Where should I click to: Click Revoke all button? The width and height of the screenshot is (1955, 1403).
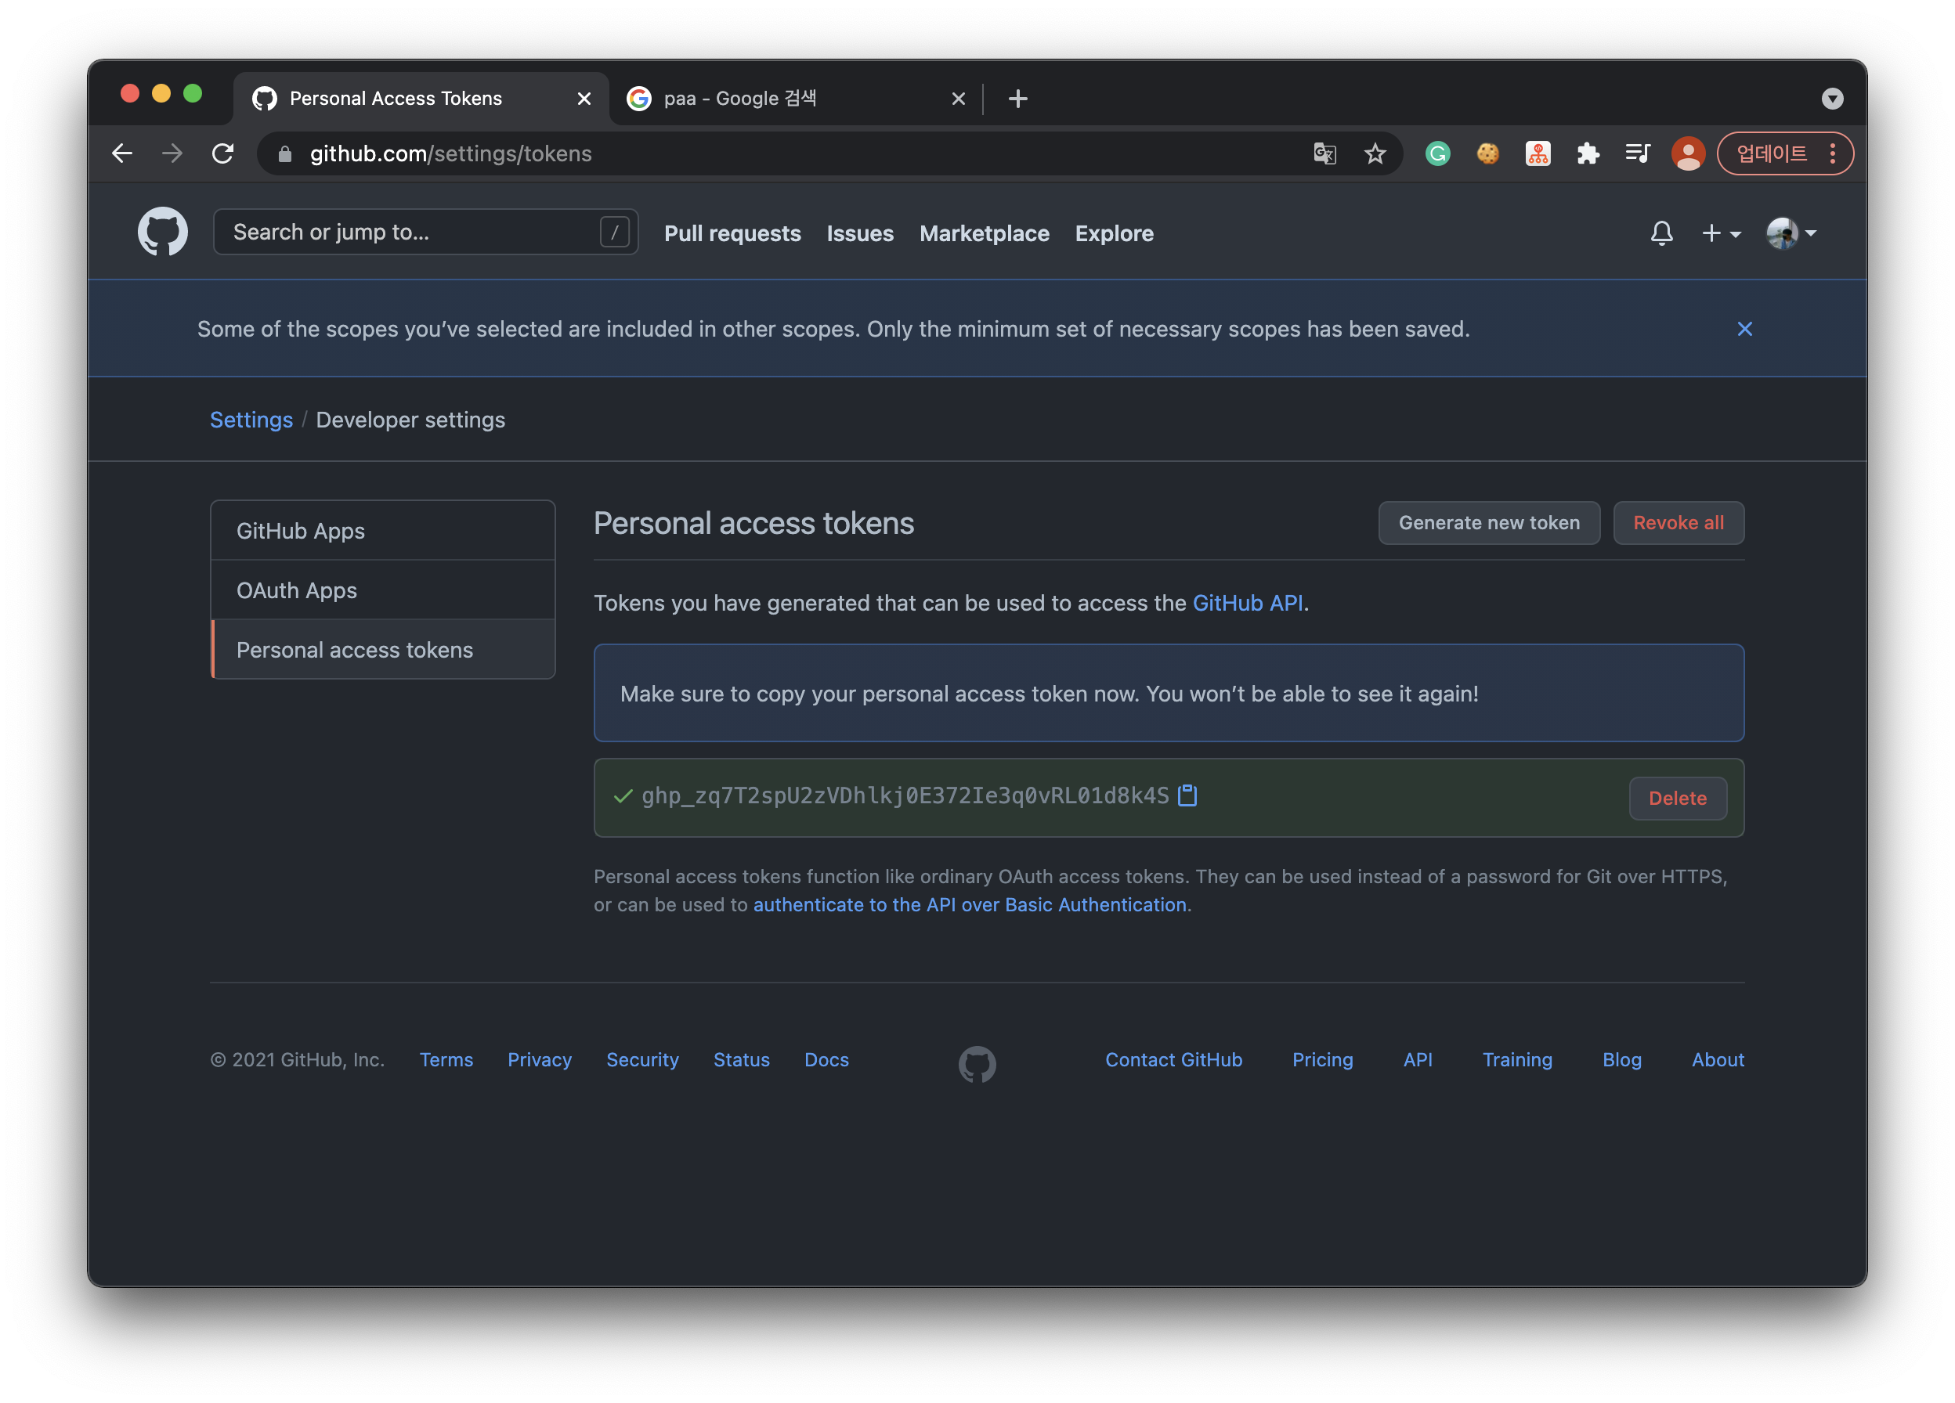1678,523
